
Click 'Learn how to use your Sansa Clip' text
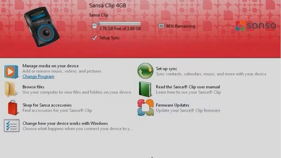pos(188,92)
